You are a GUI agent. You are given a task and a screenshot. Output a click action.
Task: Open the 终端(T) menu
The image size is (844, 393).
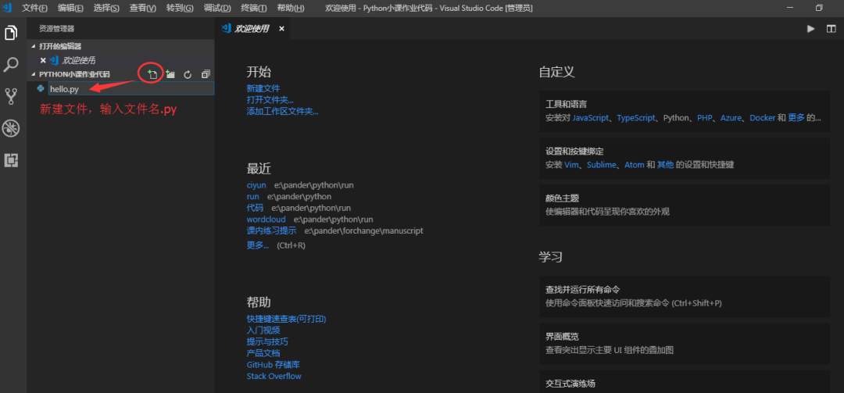click(253, 8)
